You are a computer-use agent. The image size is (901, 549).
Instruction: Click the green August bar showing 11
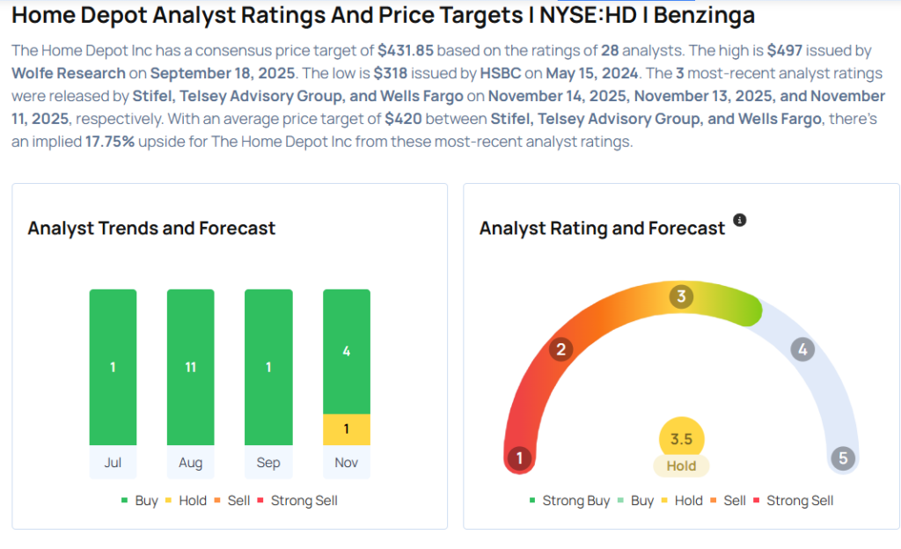point(190,367)
